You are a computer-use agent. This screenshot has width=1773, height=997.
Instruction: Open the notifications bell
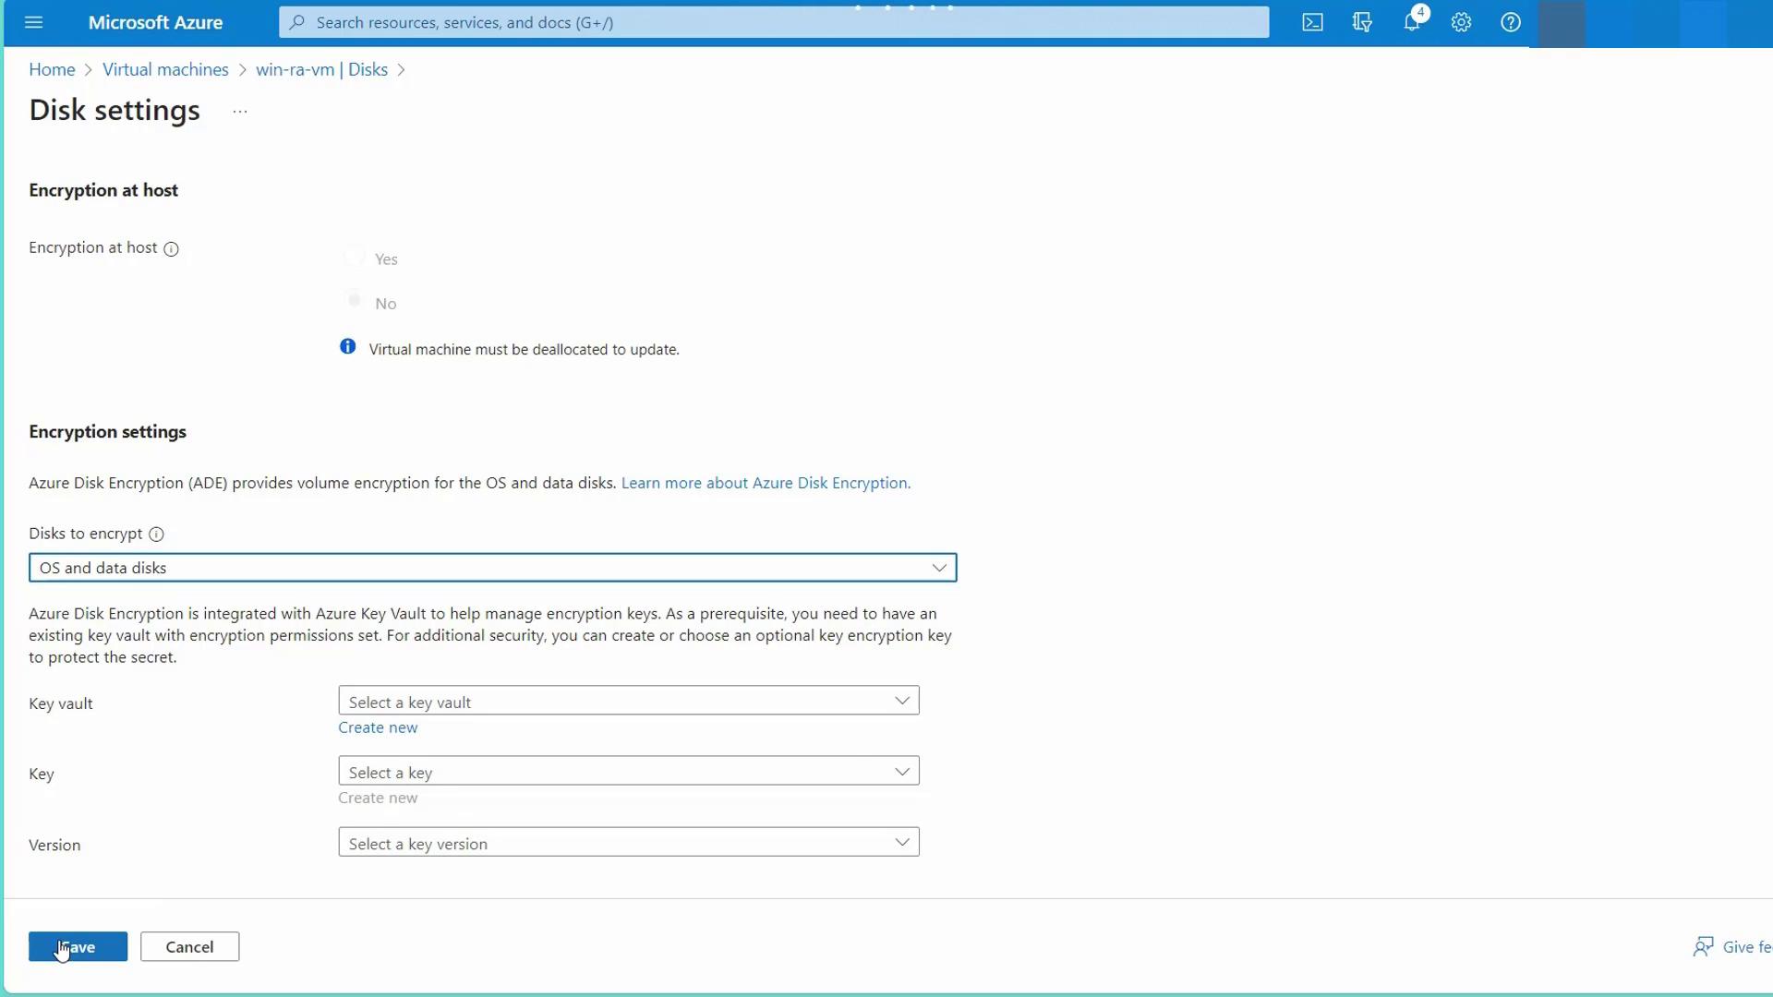pos(1412,22)
